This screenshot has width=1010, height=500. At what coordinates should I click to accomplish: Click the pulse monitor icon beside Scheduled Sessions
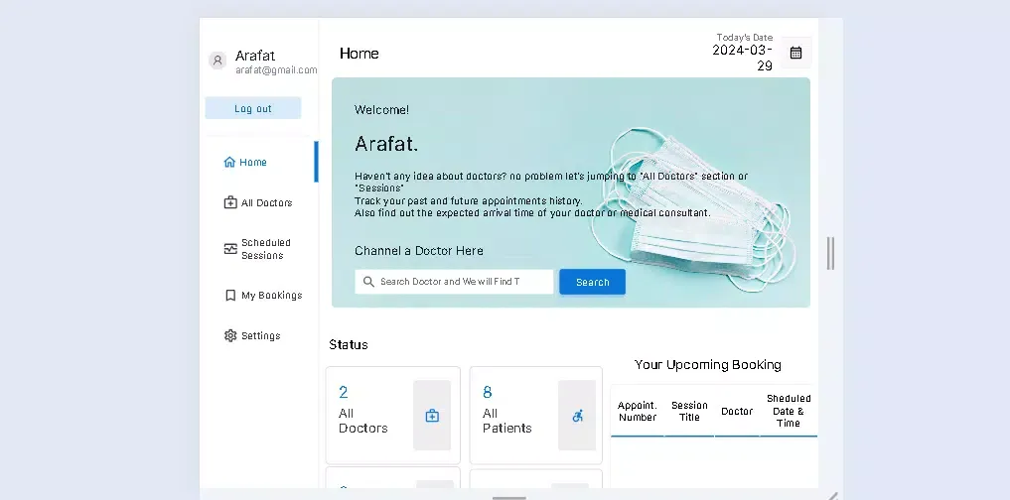[230, 249]
